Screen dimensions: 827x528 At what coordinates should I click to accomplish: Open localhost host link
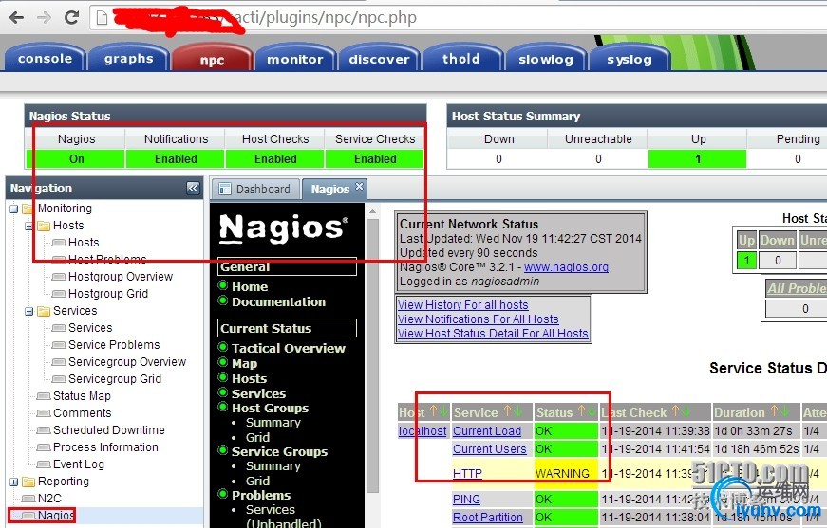[x=423, y=430]
